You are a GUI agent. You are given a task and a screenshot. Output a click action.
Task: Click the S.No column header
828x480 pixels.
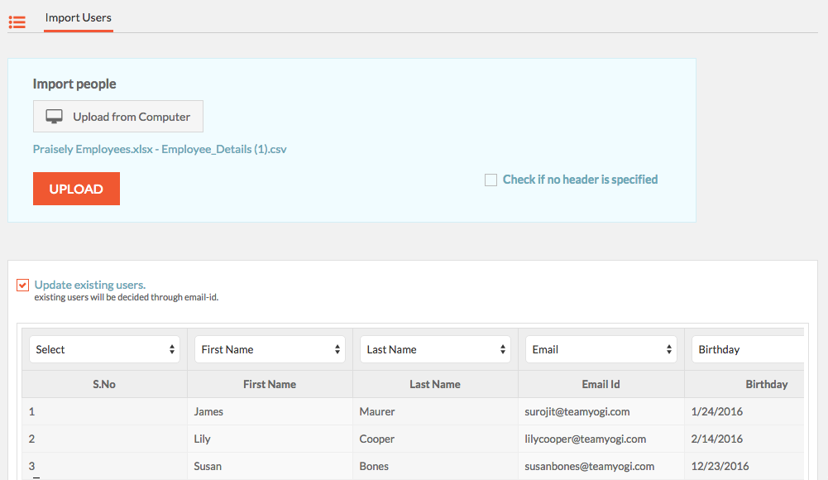coord(104,384)
